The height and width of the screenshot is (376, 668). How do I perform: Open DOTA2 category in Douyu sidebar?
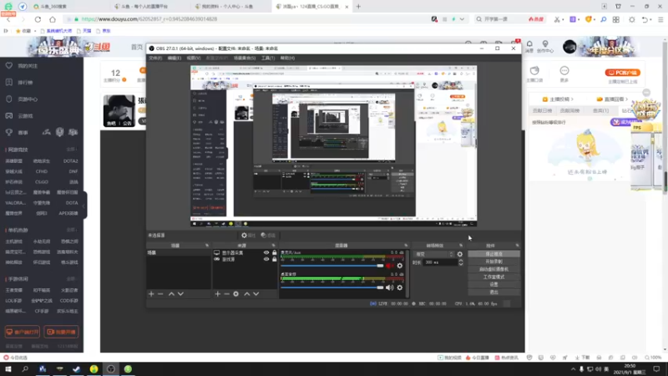tap(71, 161)
